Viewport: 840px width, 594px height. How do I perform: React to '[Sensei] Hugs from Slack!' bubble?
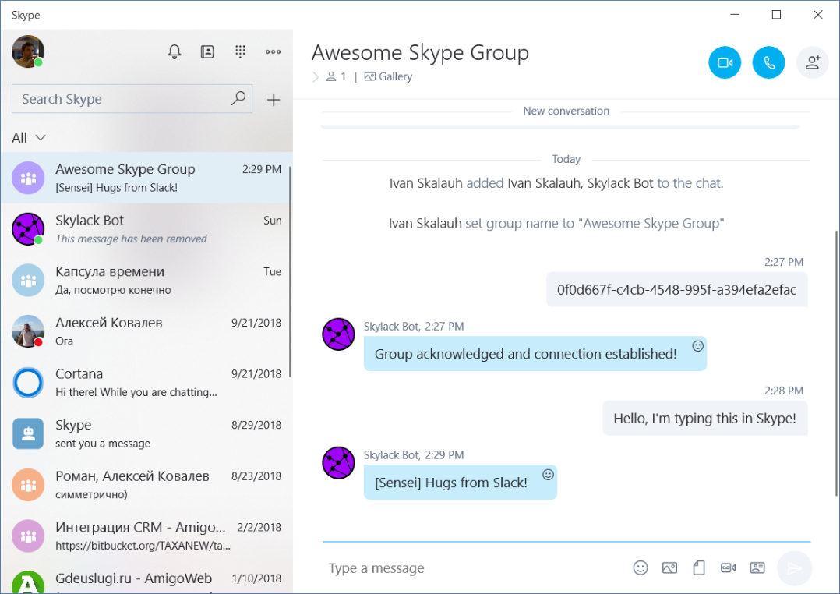tap(548, 475)
